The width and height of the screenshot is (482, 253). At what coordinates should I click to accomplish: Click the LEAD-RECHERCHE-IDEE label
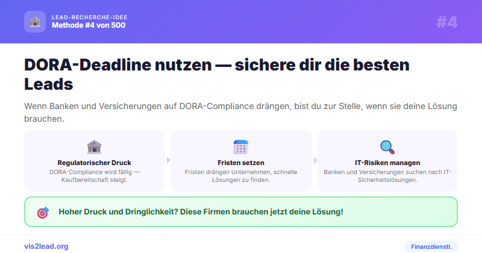[x=89, y=17]
